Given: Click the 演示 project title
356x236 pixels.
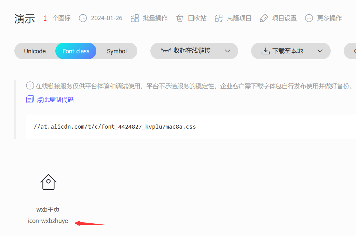Looking at the screenshot, I should point(25,19).
